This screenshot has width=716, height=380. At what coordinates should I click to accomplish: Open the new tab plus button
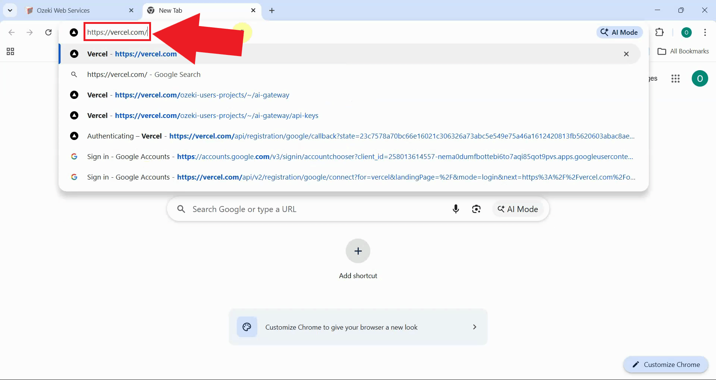click(x=272, y=10)
